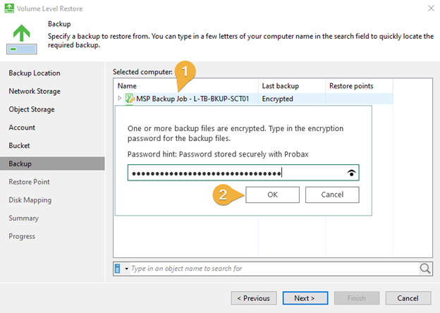Click the object name search field
Screen dimensions: 440x313
(x=274, y=269)
